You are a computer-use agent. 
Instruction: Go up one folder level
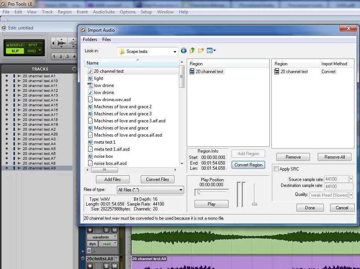point(192,50)
